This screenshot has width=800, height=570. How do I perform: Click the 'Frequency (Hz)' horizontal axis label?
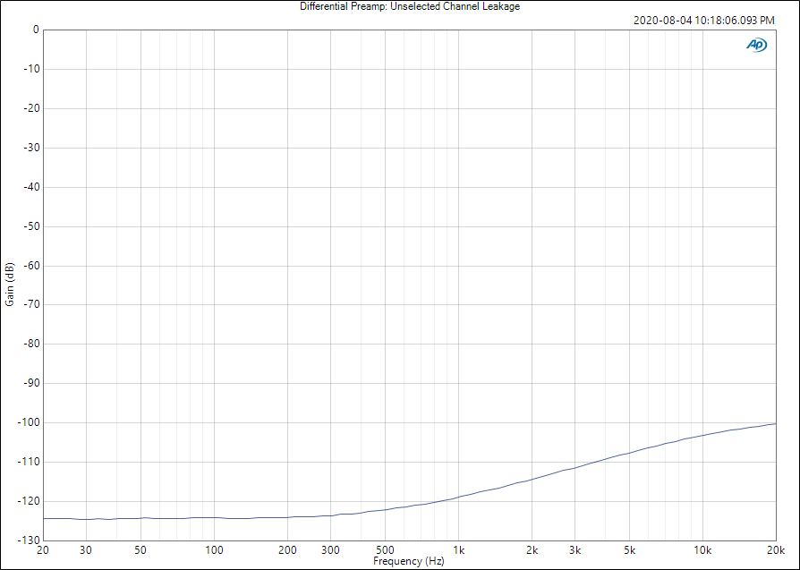point(409,561)
